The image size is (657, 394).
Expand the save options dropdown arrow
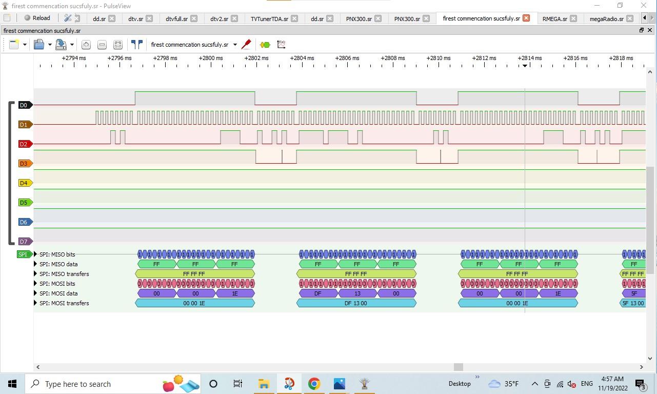[x=72, y=45]
